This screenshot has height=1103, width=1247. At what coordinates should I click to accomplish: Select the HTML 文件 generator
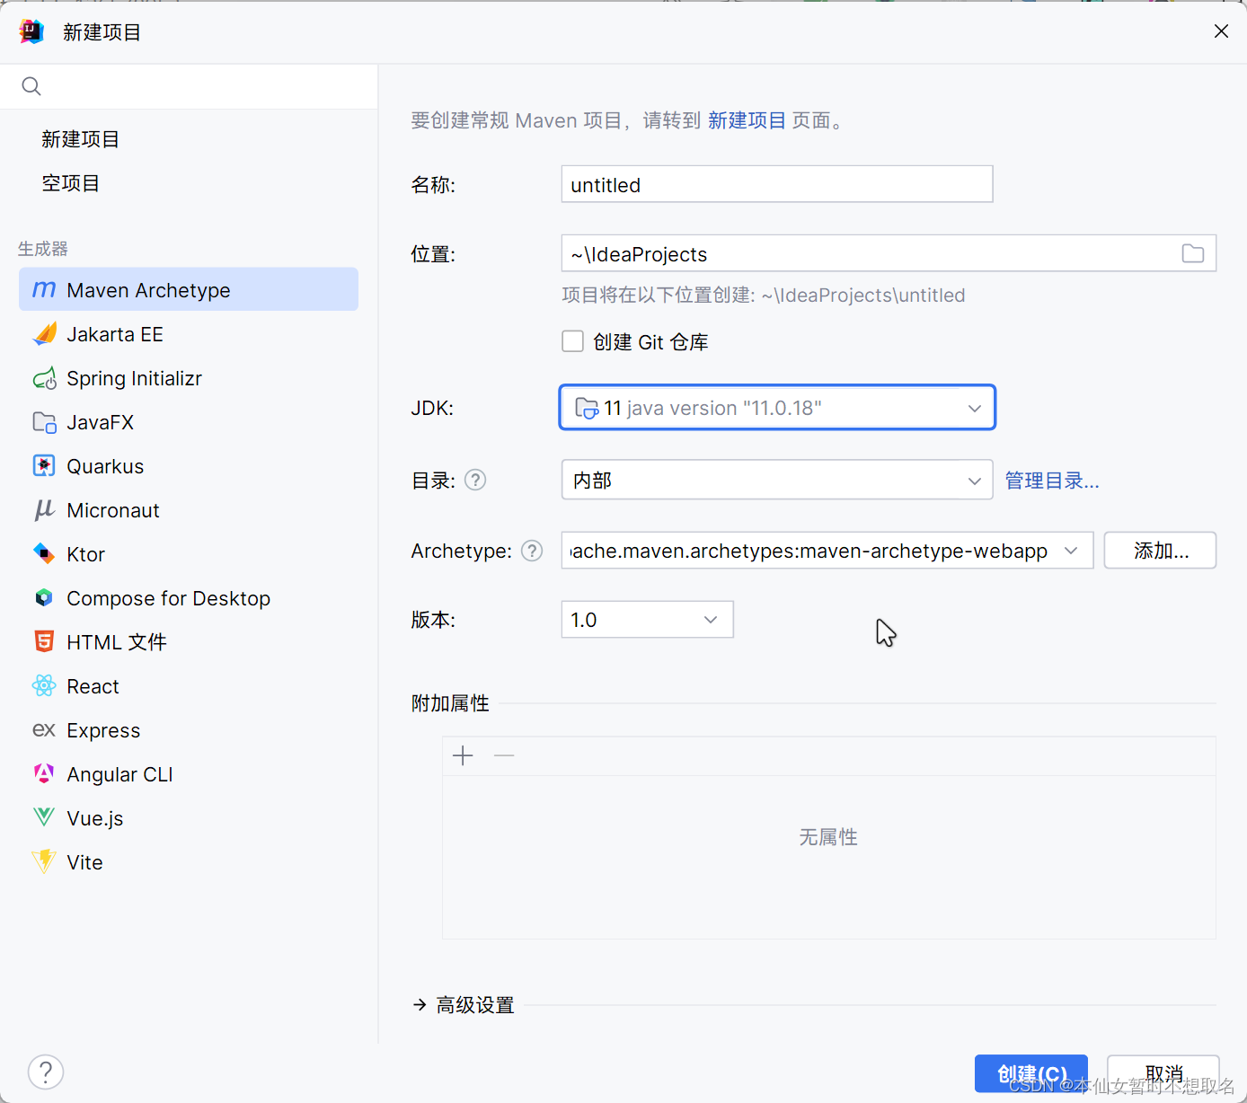click(x=189, y=641)
